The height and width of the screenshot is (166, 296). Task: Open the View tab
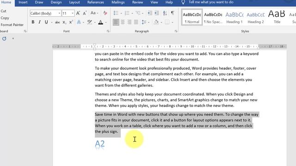coord(154,2)
